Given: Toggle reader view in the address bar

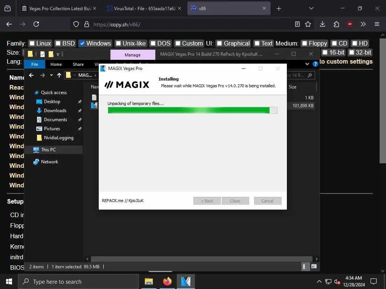Looking at the screenshot, I should tap(297, 24).
